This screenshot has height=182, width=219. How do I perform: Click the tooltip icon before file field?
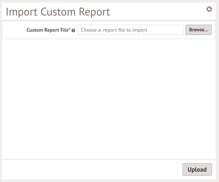(73, 31)
